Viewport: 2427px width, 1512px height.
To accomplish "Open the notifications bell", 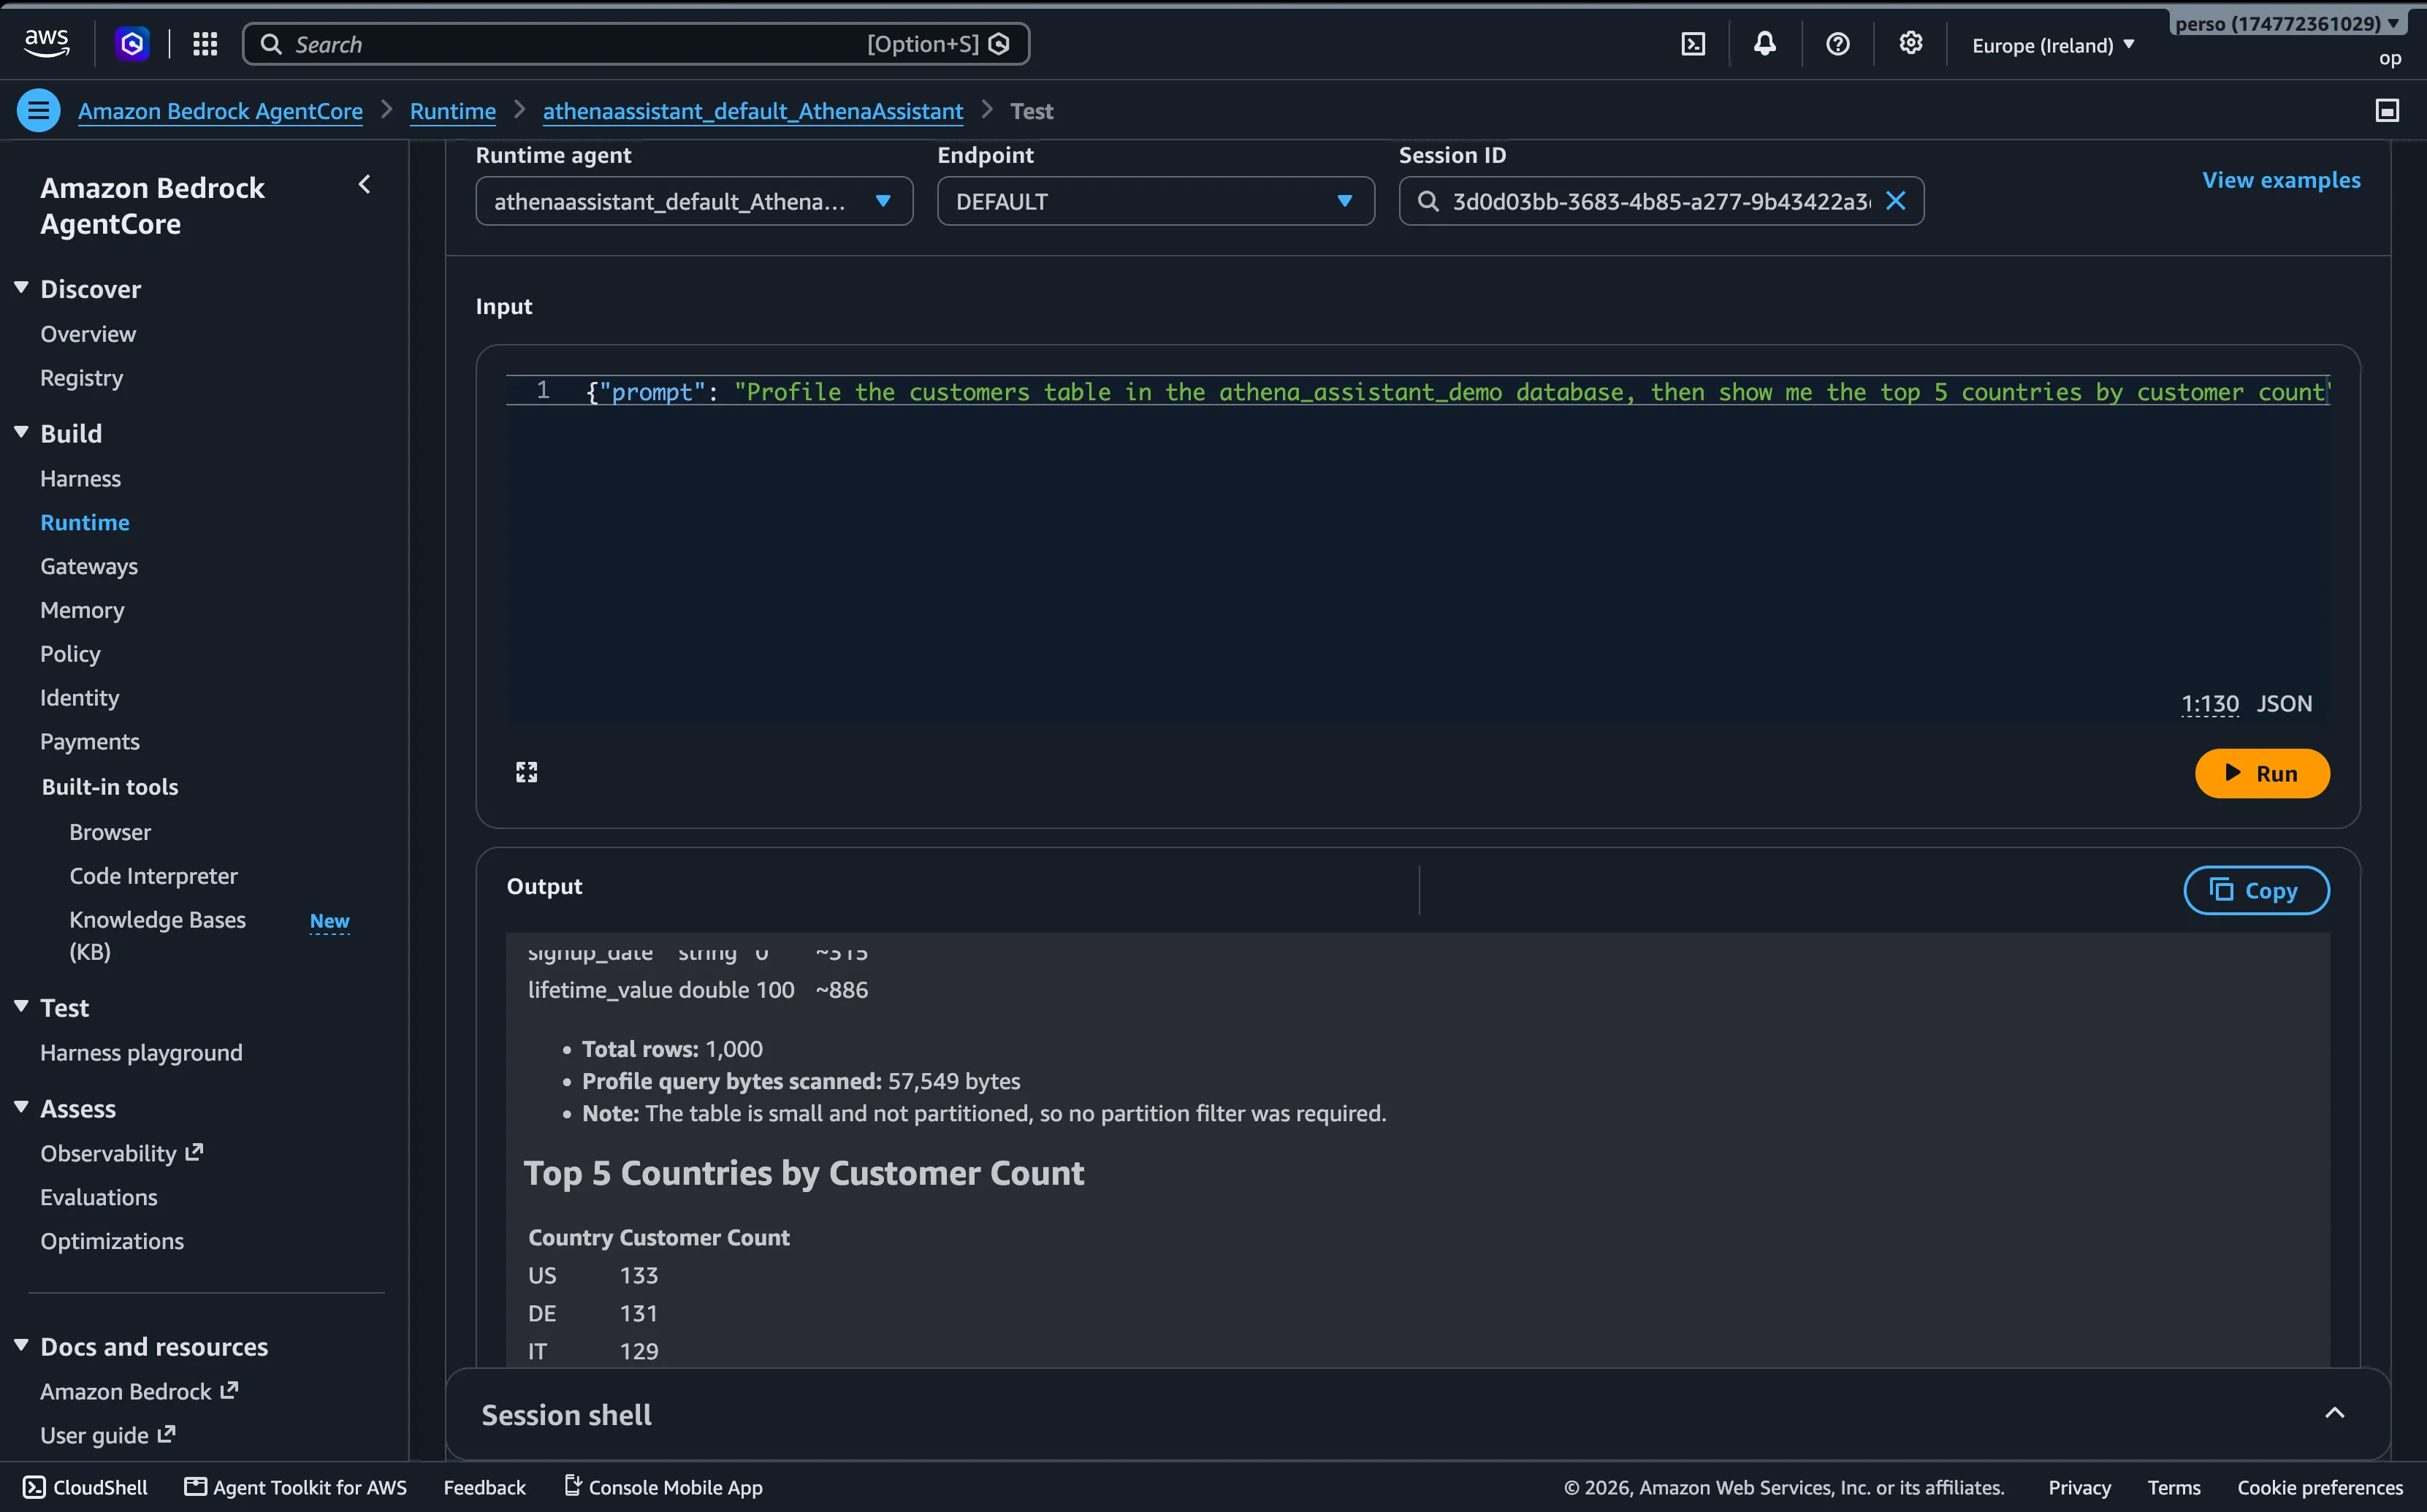I will pyautogui.click(x=1765, y=44).
